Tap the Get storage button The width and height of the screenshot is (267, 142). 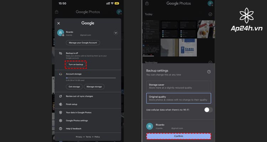click(x=74, y=87)
